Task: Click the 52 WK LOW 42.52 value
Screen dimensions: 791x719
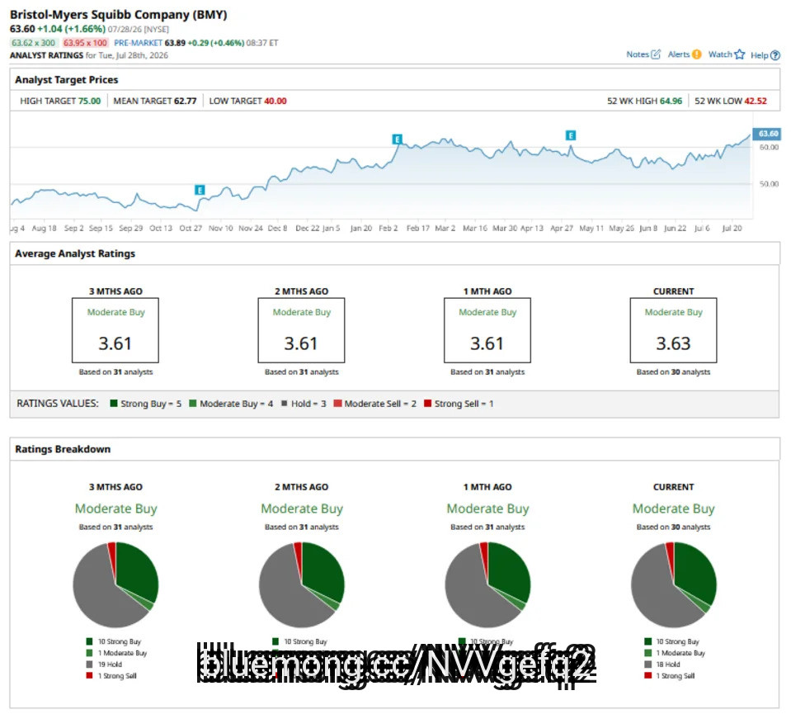Action: (x=756, y=101)
